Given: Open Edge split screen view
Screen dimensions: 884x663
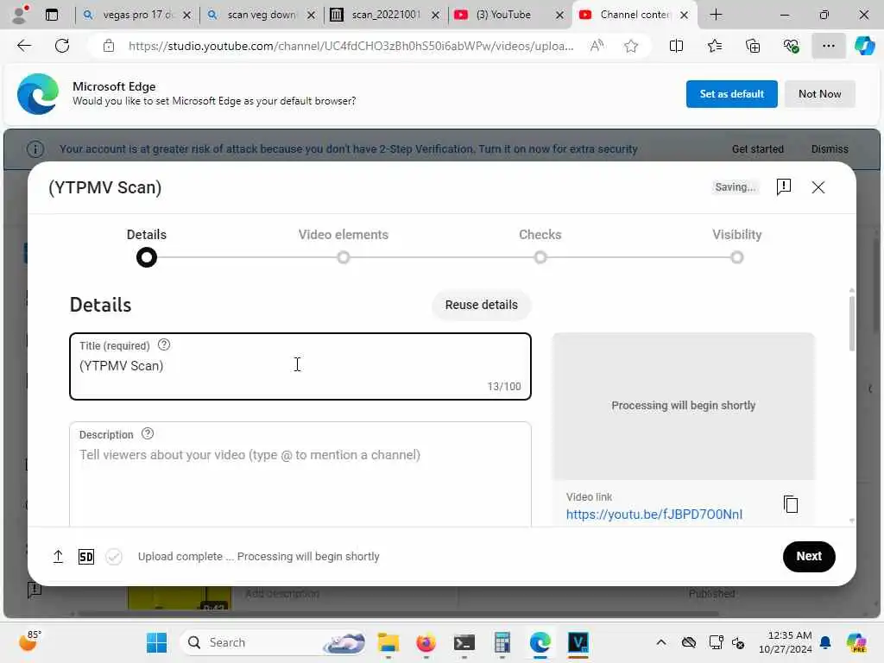Looking at the screenshot, I should (x=676, y=47).
